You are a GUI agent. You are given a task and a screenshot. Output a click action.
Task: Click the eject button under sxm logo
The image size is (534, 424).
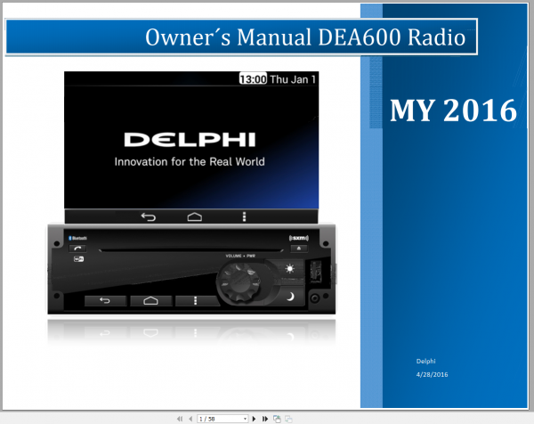pos(299,249)
